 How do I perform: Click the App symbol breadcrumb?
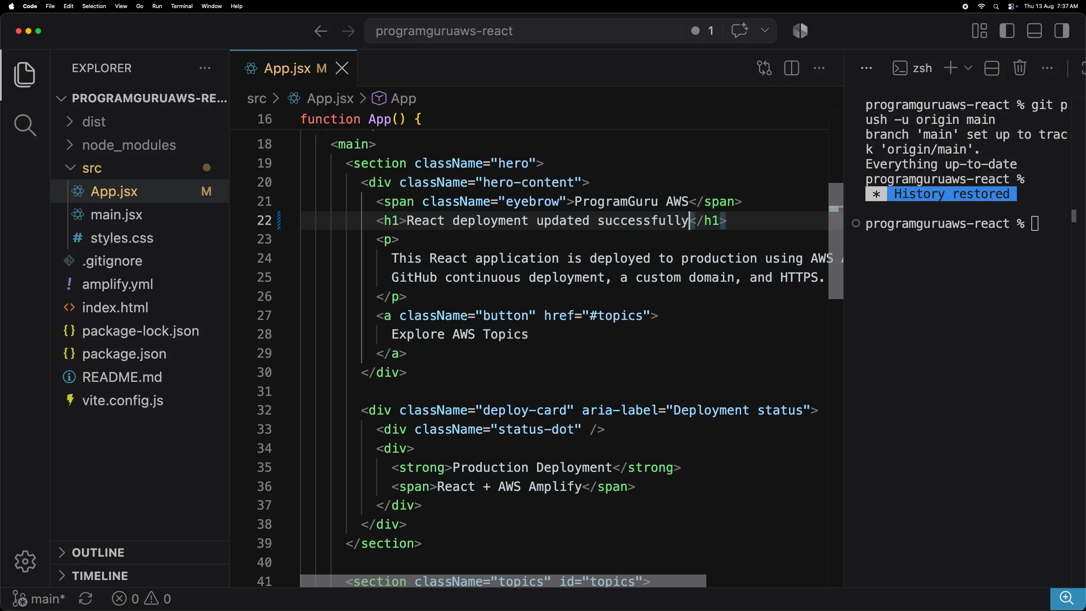click(x=394, y=98)
